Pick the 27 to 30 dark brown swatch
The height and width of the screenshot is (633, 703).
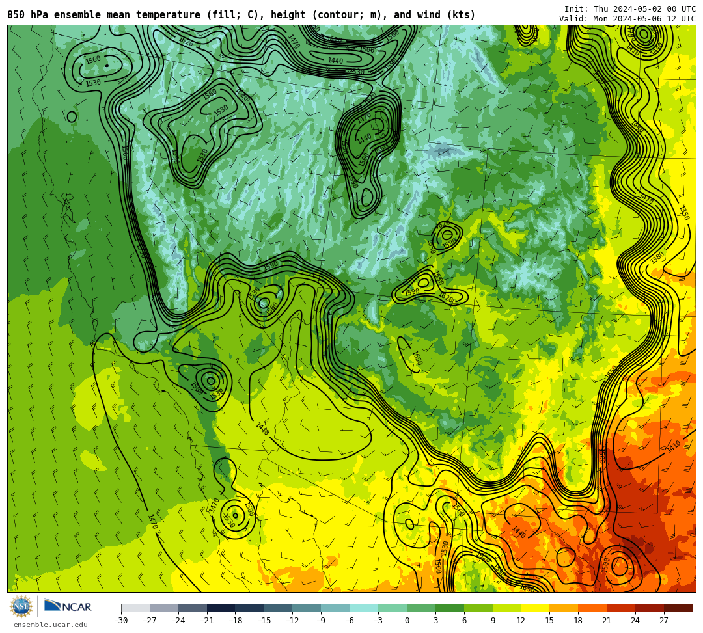click(x=678, y=608)
